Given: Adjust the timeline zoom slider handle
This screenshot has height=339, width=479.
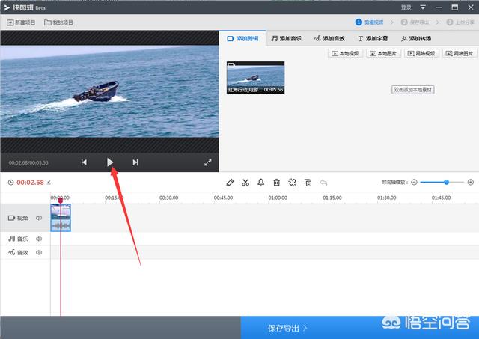Looking at the screenshot, I should (446, 183).
